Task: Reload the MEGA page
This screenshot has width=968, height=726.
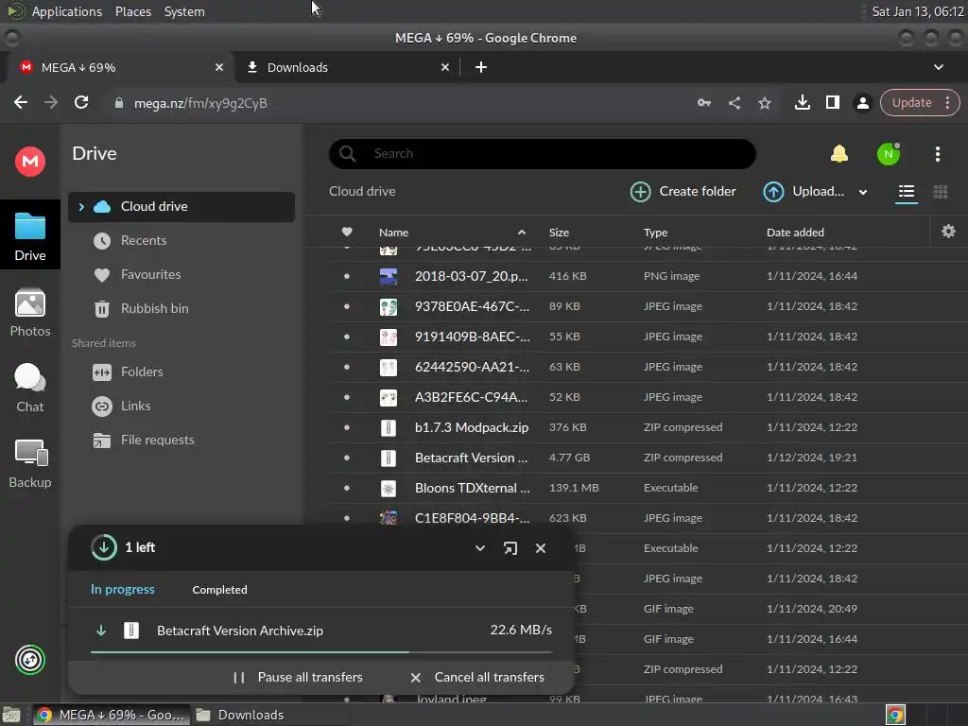Action: tap(81, 102)
